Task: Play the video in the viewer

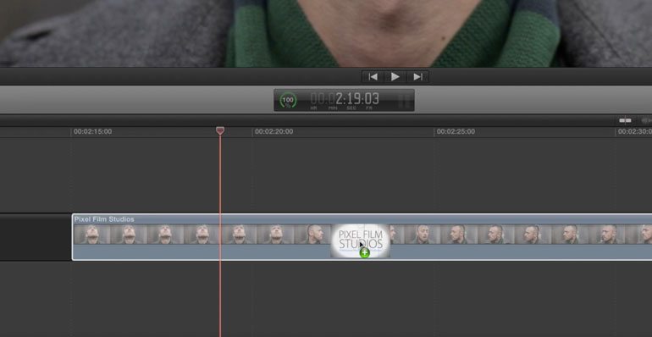Action: coord(395,76)
